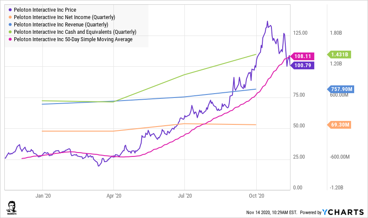Click the orange Net Income legend dot
Viewport: 368px width, 218px height.
[x=10, y=17]
